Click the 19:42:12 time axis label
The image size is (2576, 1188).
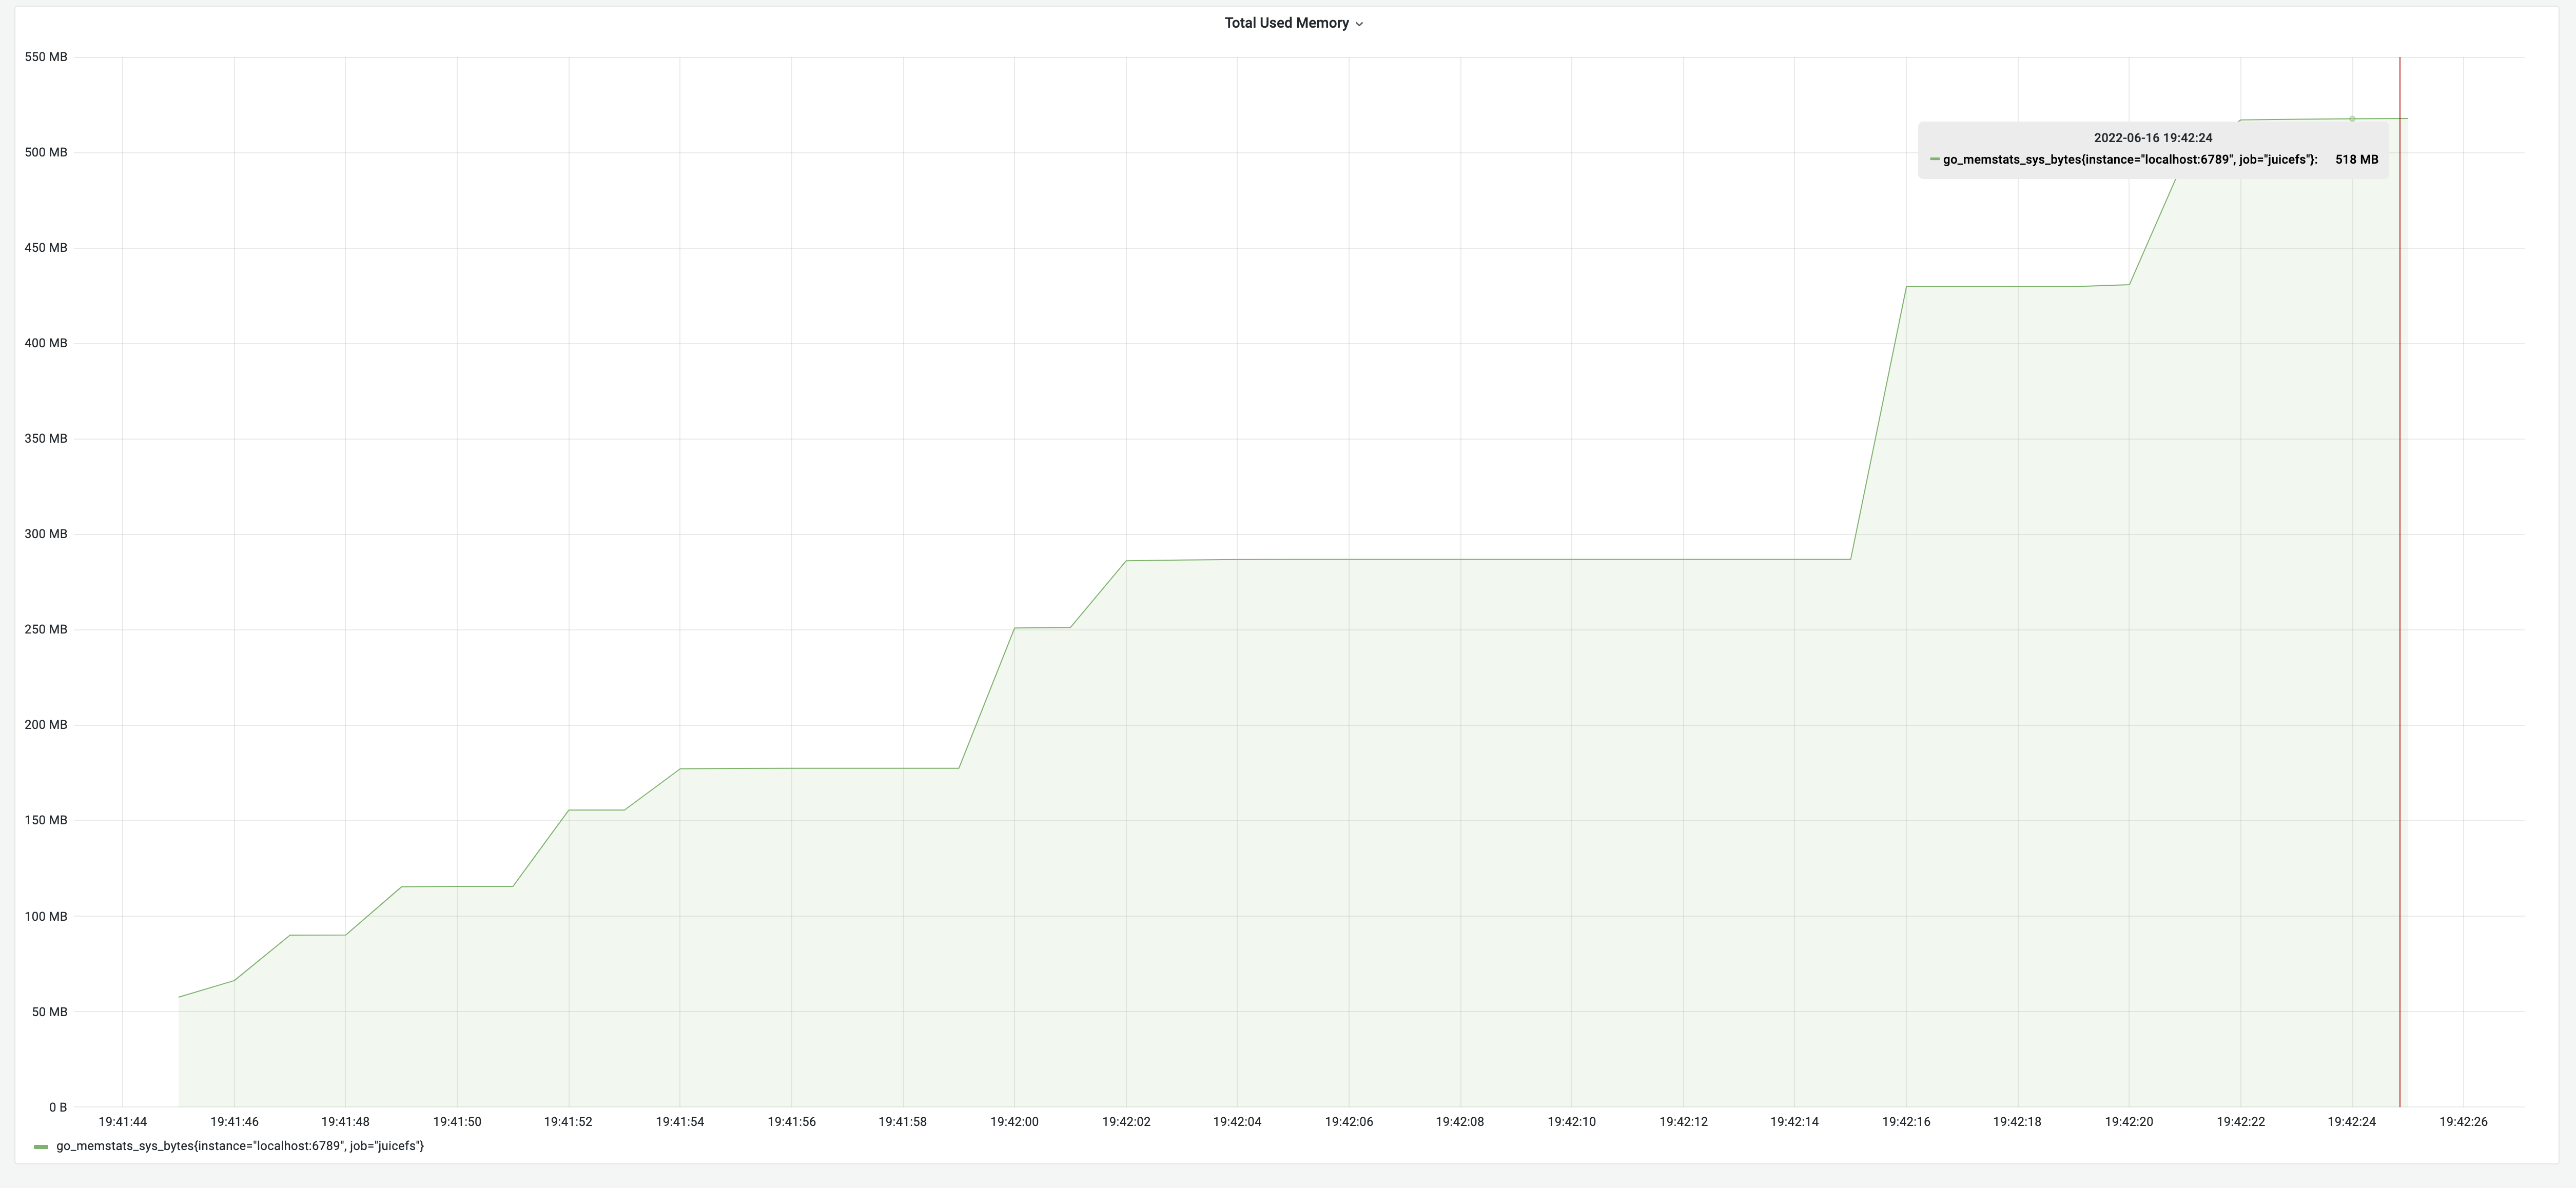1684,1122
